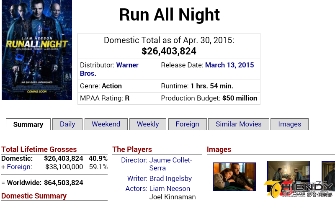
Task: Open the Director link in The Players
Action: 134,160
